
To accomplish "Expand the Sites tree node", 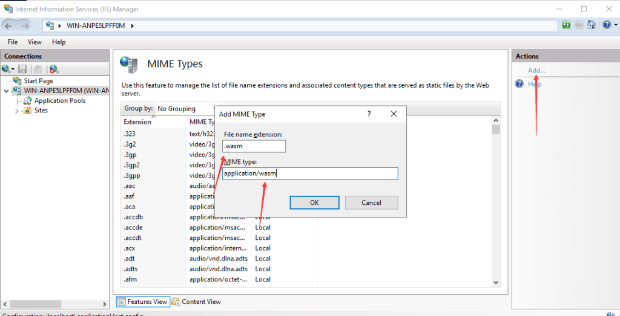I will (16, 111).
